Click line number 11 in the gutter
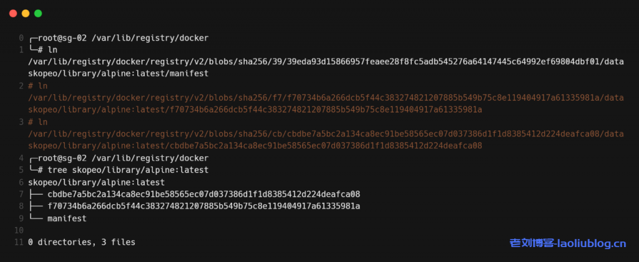The height and width of the screenshot is (262, 639). point(19,242)
